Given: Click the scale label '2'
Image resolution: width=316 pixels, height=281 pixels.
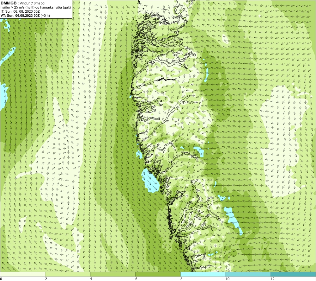Looking at the screenshot, I should [46, 279].
